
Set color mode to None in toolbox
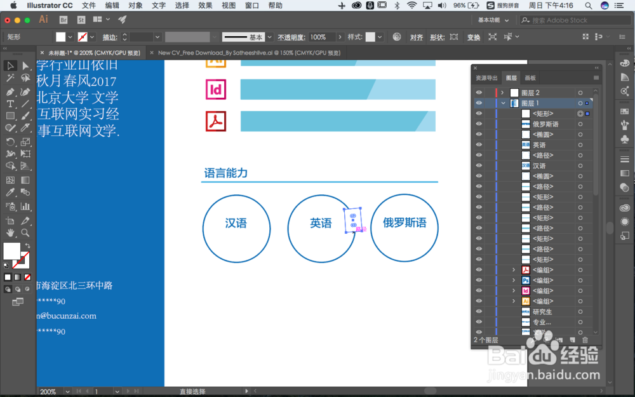[27, 278]
